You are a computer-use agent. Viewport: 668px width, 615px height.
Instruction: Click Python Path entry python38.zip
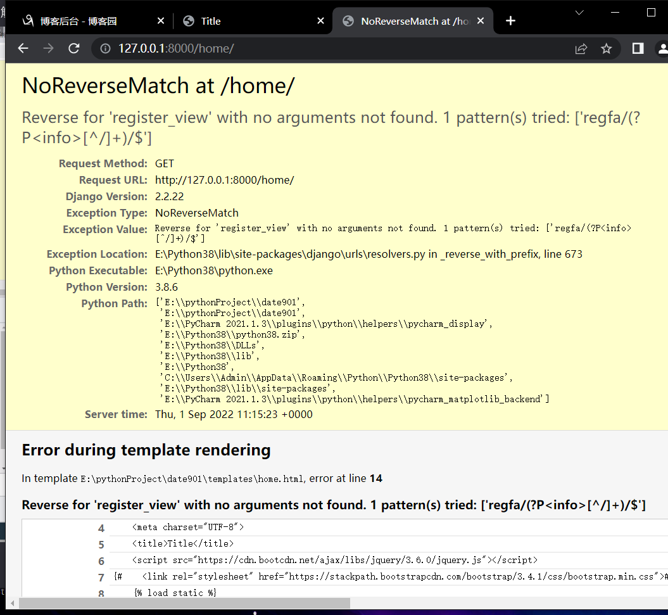pos(232,334)
